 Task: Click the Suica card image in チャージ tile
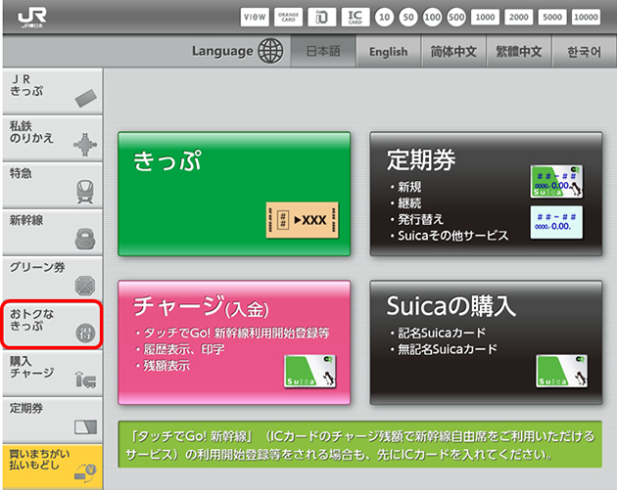tap(309, 372)
